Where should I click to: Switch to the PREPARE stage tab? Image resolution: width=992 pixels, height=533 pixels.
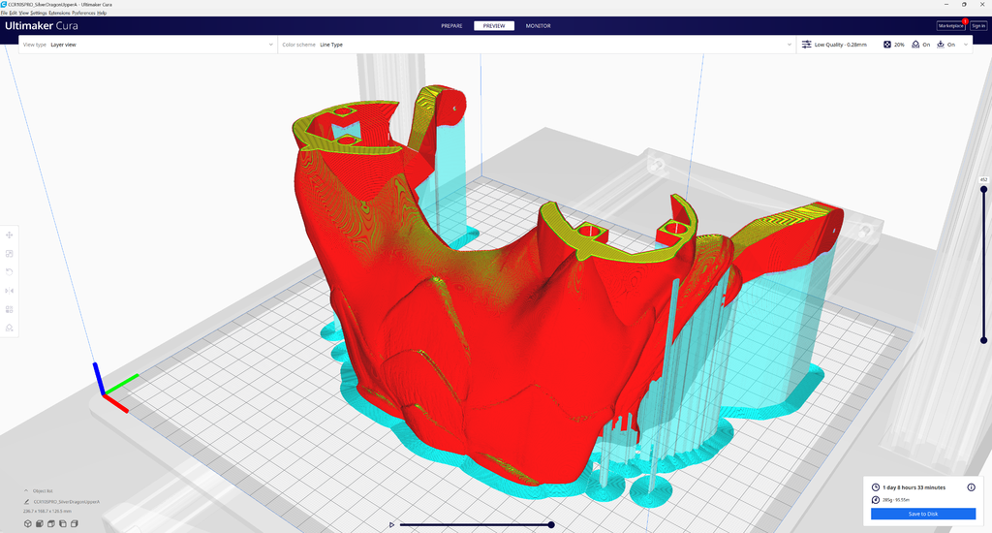tap(451, 26)
